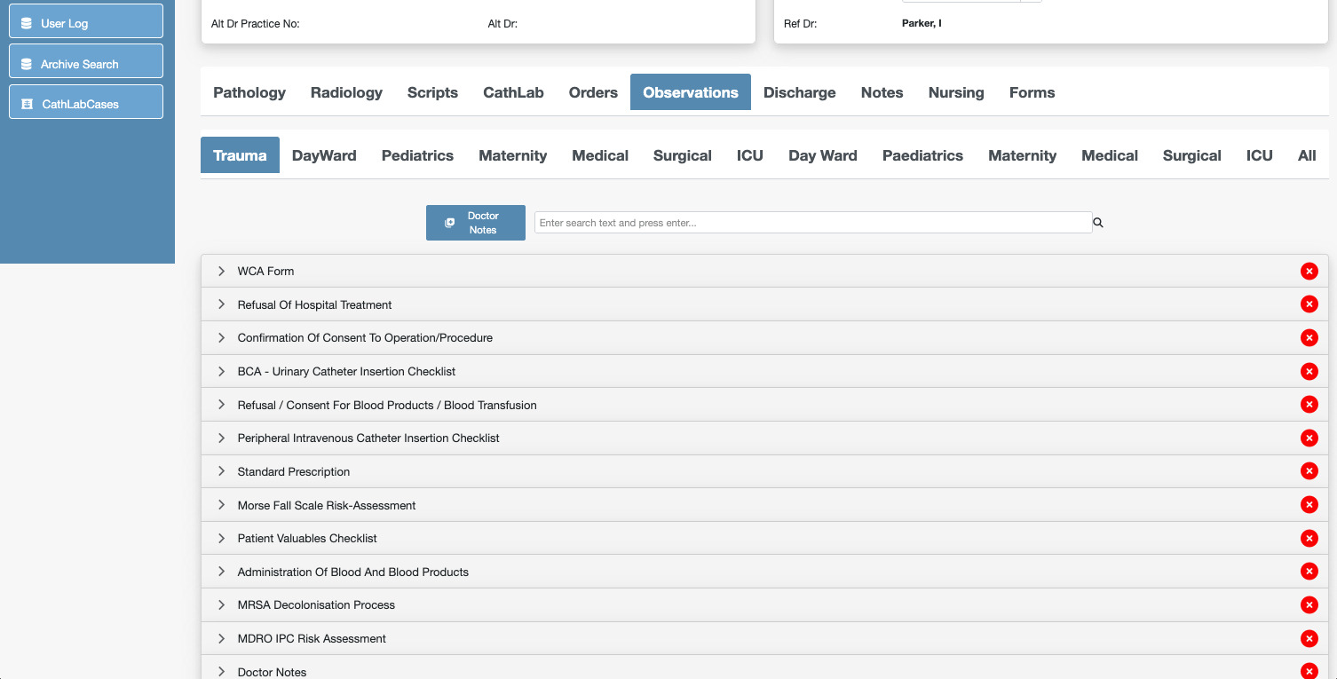Expand the WCA Form row
Screen dimensions: 1337x679
click(222, 271)
